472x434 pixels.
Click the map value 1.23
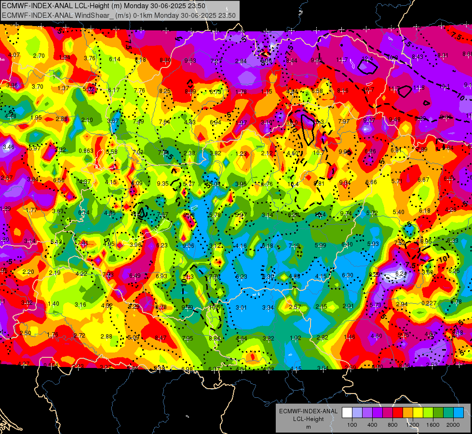click(241, 154)
